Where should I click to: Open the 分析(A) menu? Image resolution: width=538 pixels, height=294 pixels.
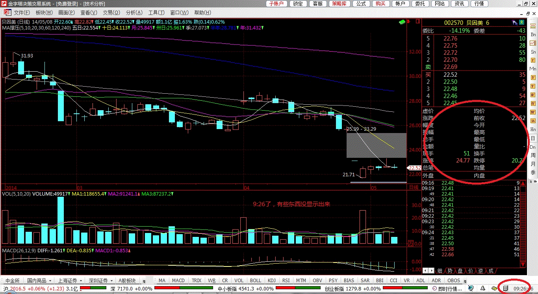pyautogui.click(x=134, y=13)
